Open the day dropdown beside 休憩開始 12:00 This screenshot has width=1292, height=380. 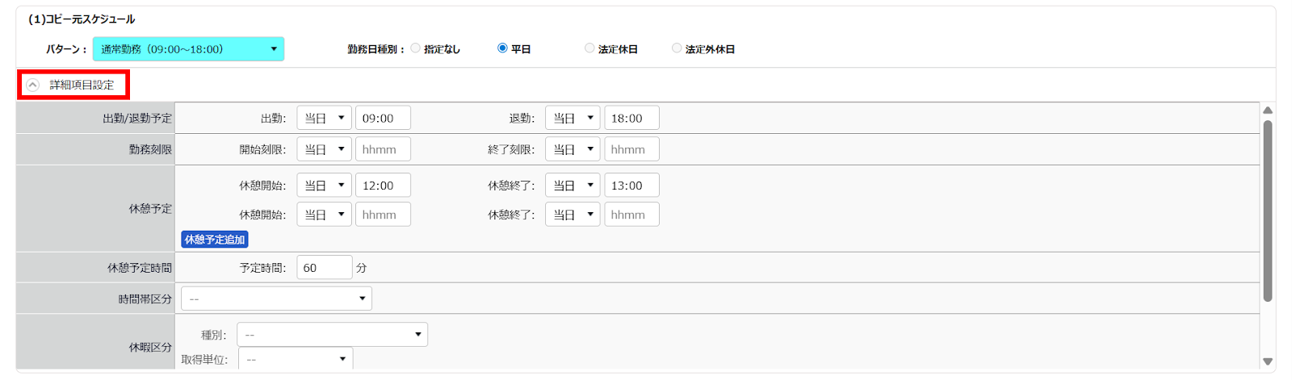pos(324,185)
